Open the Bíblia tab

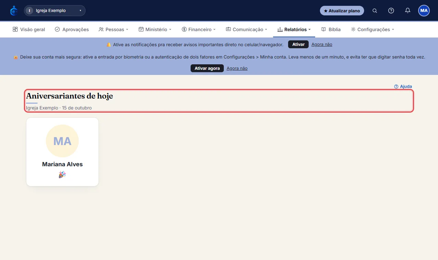point(331,29)
